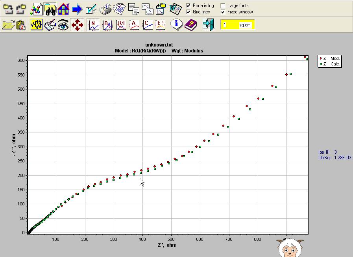Click the eye view icon
Image resolution: width=353 pixels, height=257 pixels.
[63, 25]
